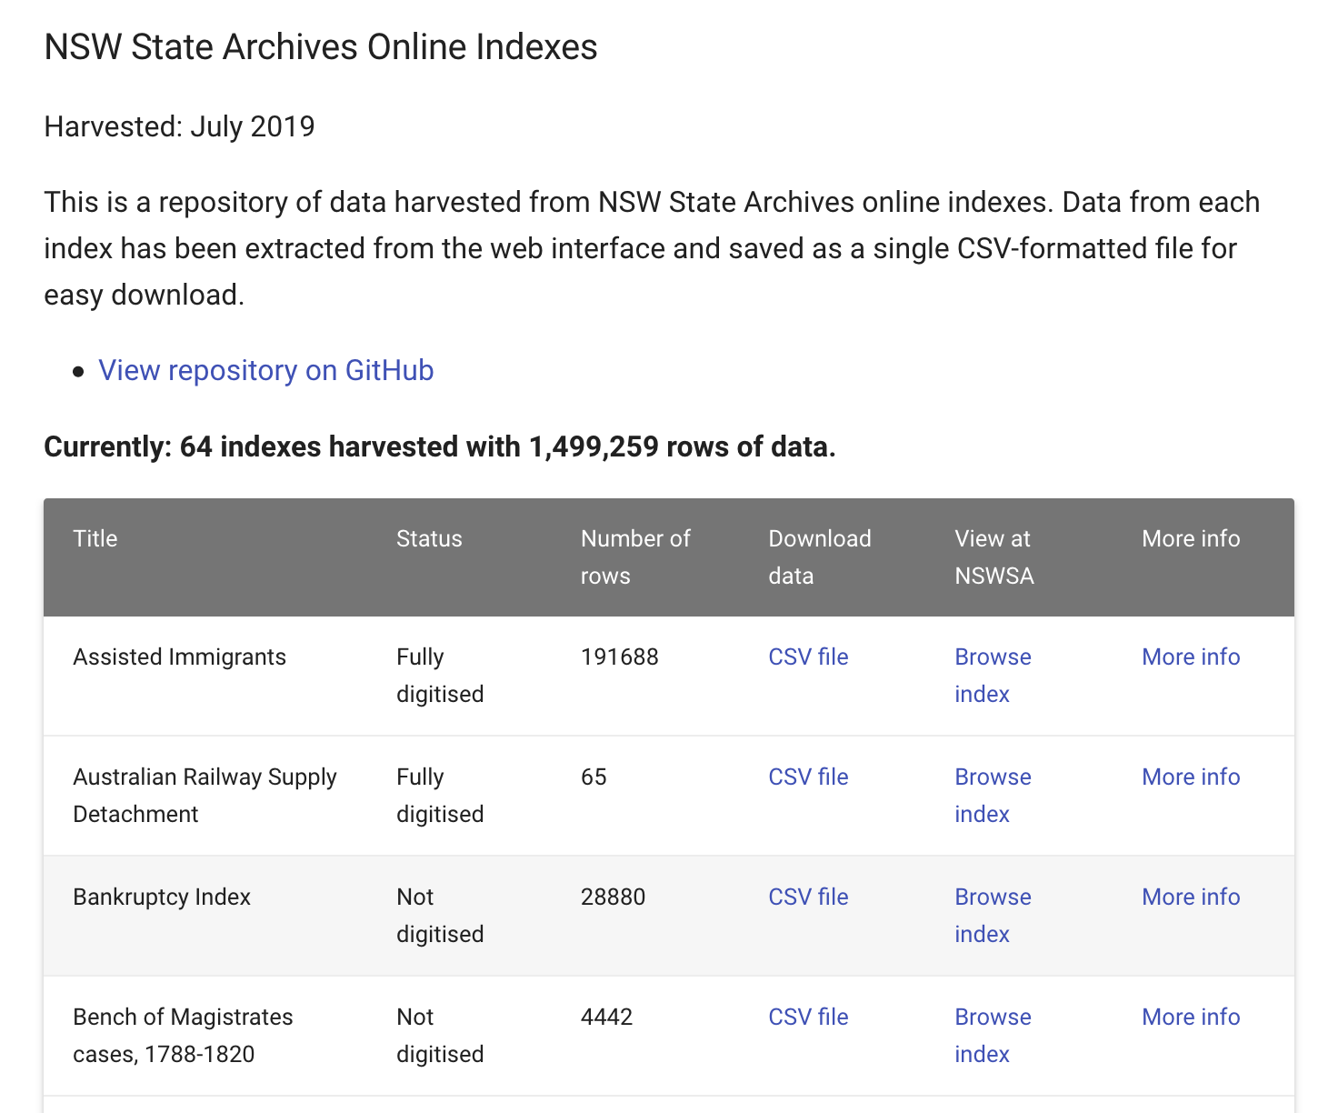Click the Harvested: July 2019 text

tap(179, 126)
